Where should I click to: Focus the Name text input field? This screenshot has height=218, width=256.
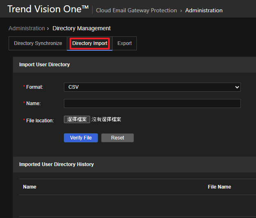pos(152,103)
